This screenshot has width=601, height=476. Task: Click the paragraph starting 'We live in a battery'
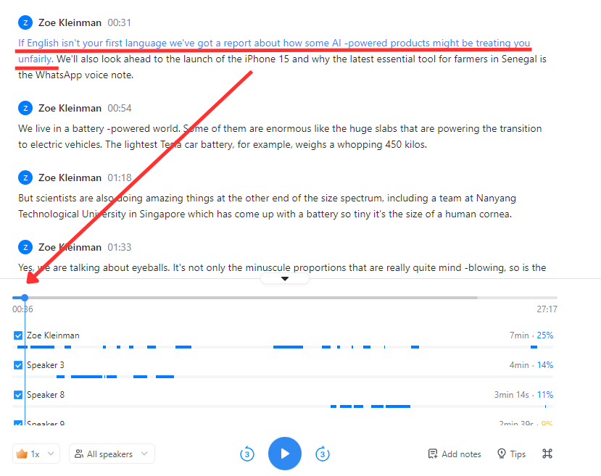(x=280, y=136)
